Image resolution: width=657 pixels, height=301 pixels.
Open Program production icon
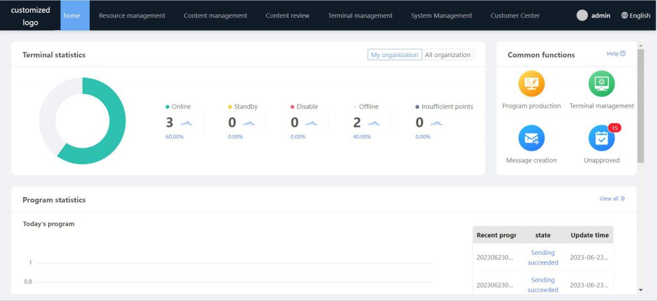[531, 84]
